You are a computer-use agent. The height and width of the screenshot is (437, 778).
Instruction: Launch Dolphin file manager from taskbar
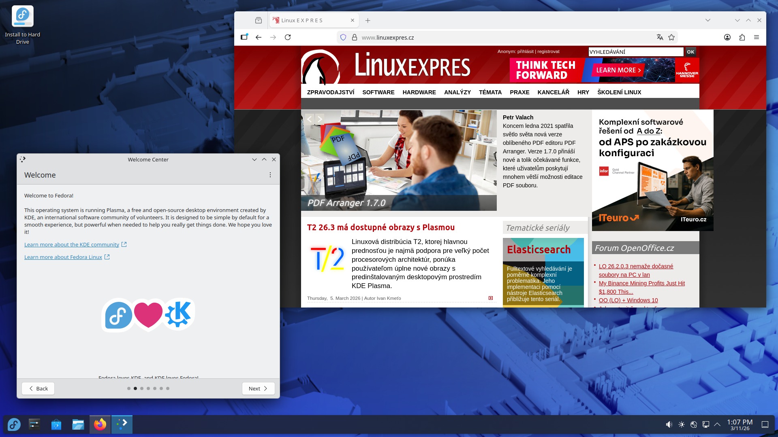pyautogui.click(x=78, y=424)
